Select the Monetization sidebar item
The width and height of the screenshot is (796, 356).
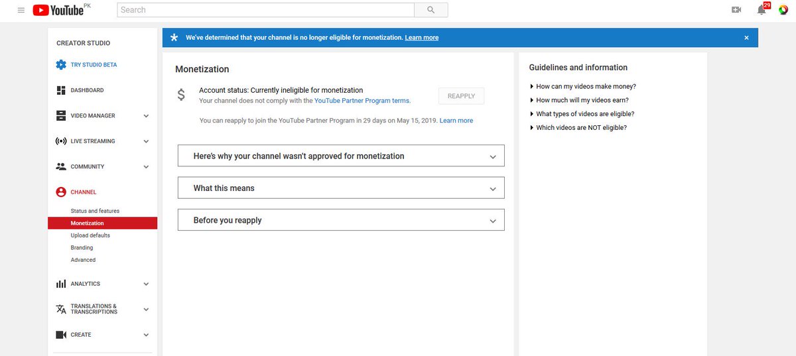click(x=102, y=223)
